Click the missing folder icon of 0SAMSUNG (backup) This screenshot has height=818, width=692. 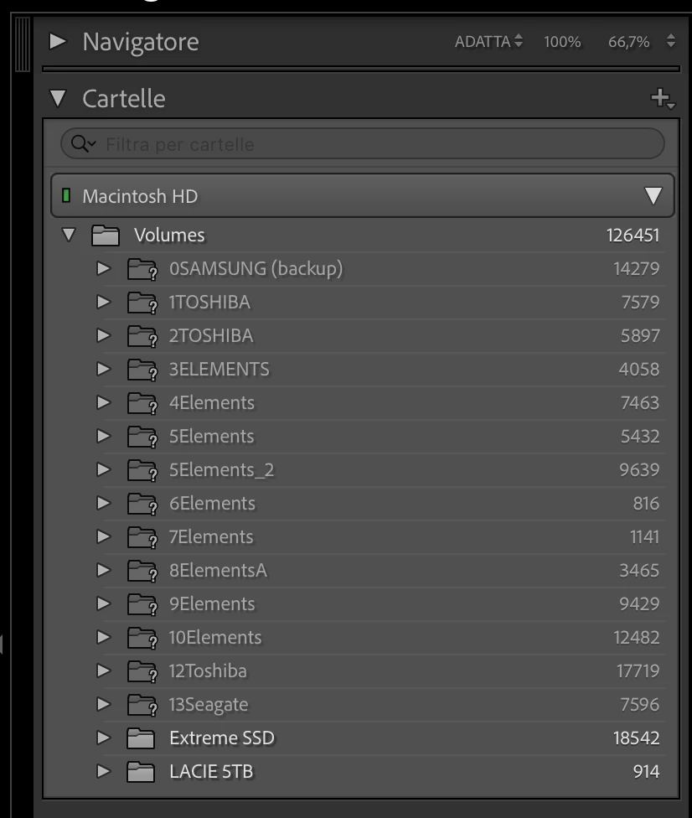coord(142,269)
